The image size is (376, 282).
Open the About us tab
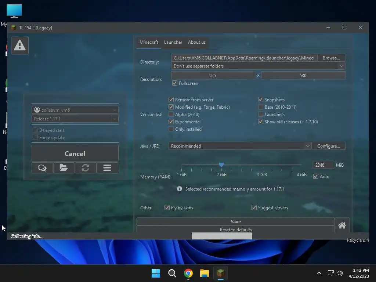(x=197, y=42)
